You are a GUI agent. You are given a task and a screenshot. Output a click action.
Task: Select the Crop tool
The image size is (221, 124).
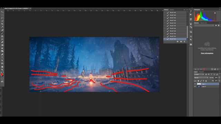(x=2, y=24)
